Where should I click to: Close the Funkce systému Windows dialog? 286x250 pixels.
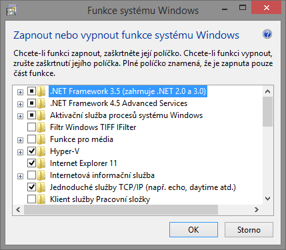click(267, 8)
